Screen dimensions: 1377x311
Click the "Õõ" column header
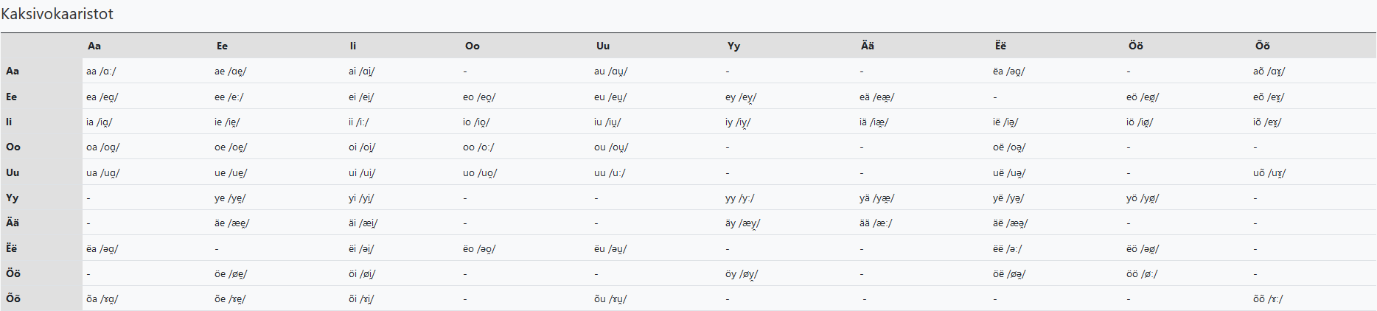coord(1262,46)
